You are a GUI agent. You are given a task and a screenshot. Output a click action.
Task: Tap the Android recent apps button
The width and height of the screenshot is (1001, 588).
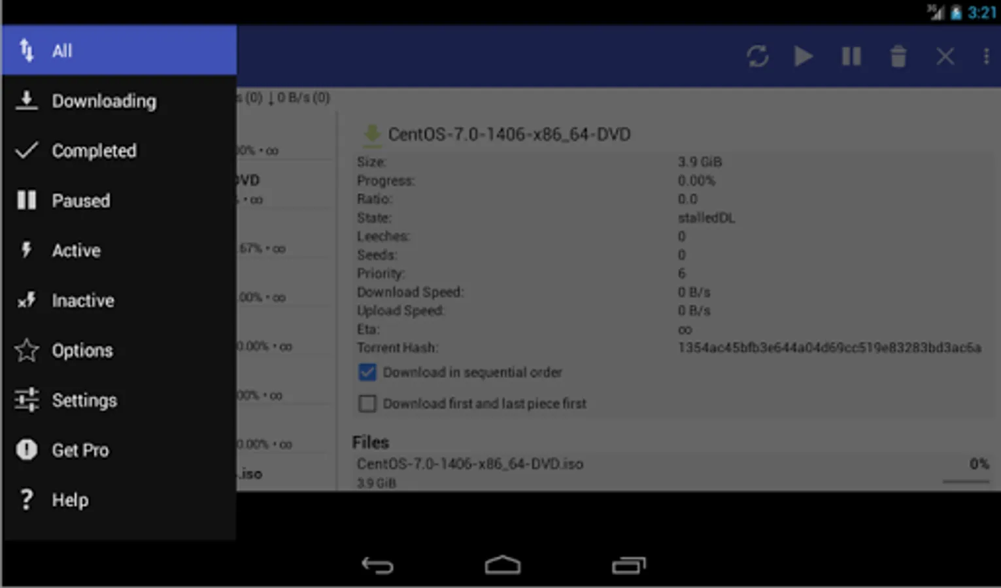628,565
